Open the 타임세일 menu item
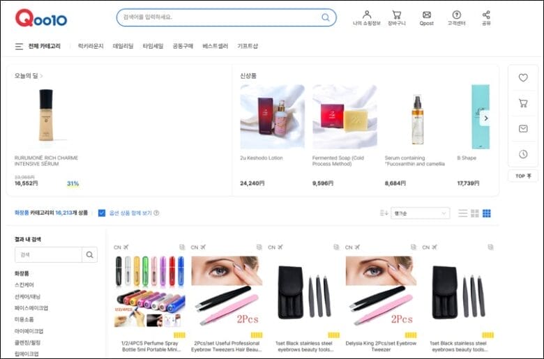This screenshot has width=544, height=359. [153, 47]
